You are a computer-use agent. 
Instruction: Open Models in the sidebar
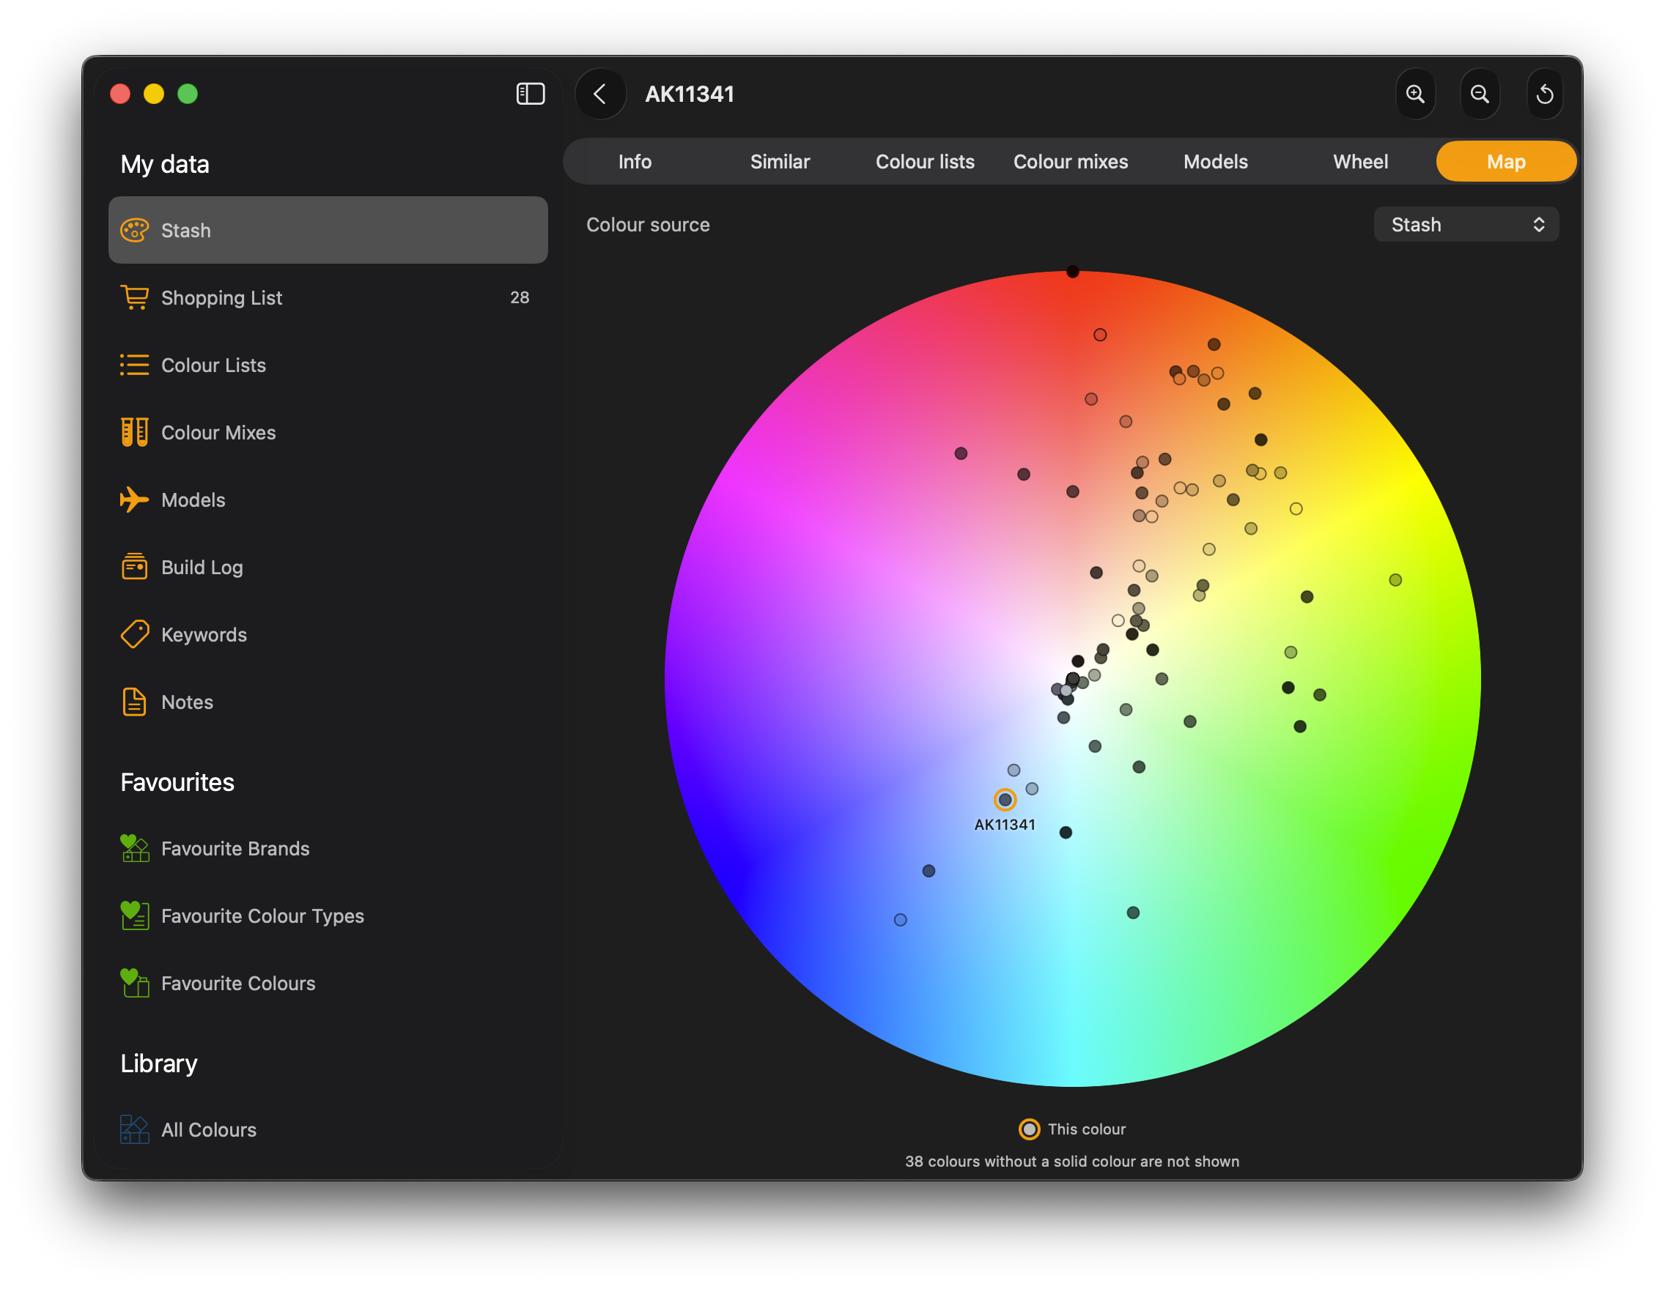pos(328,499)
